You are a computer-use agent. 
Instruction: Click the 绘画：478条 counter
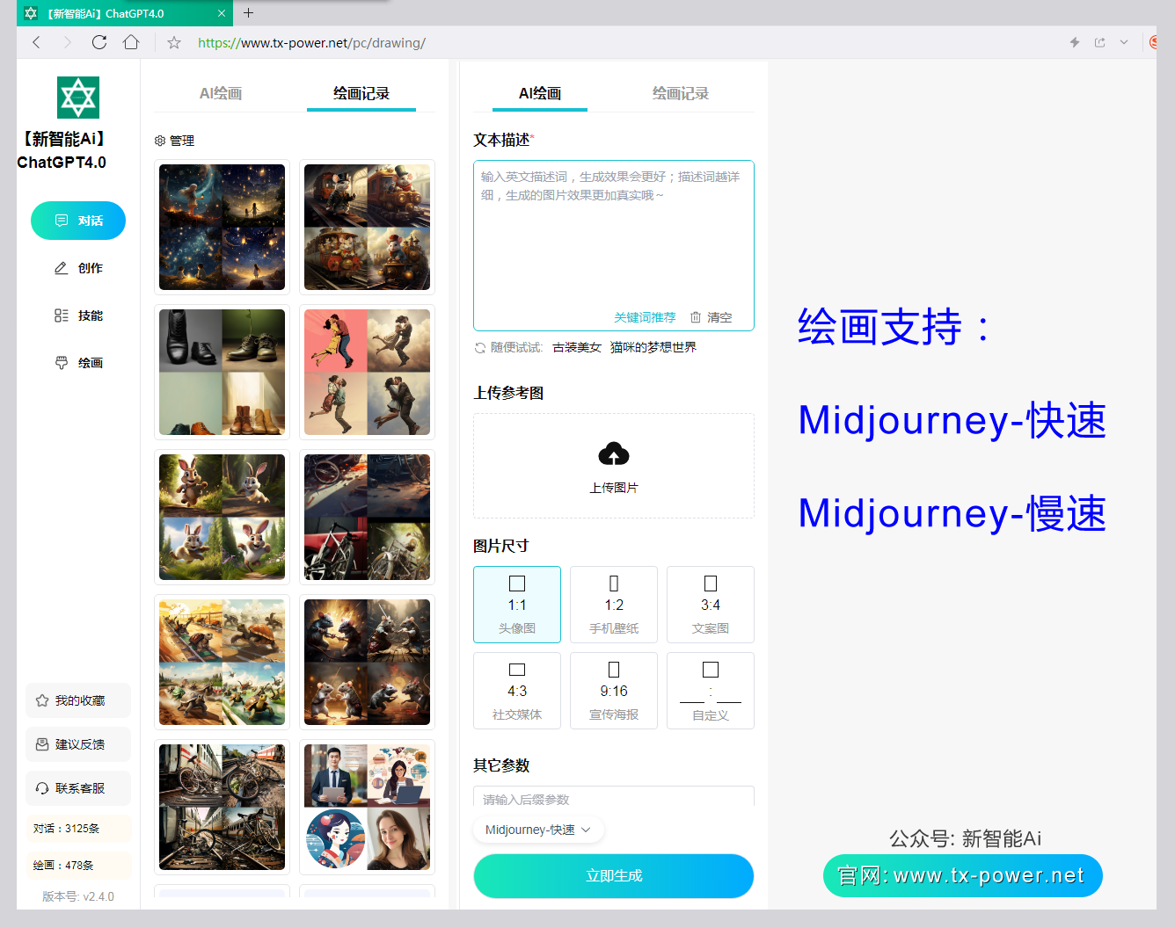78,866
